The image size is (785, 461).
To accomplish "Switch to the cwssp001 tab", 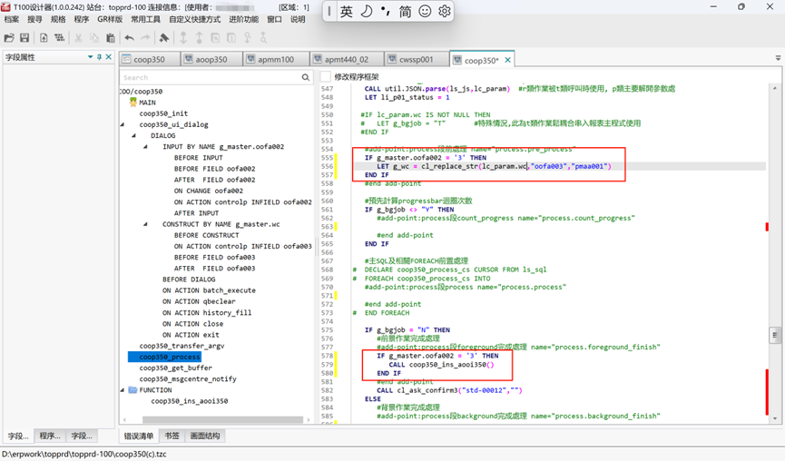I will pos(416,60).
